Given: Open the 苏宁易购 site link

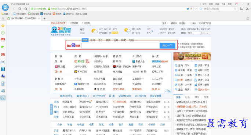Looking at the screenshot, I should [x=80, y=72].
